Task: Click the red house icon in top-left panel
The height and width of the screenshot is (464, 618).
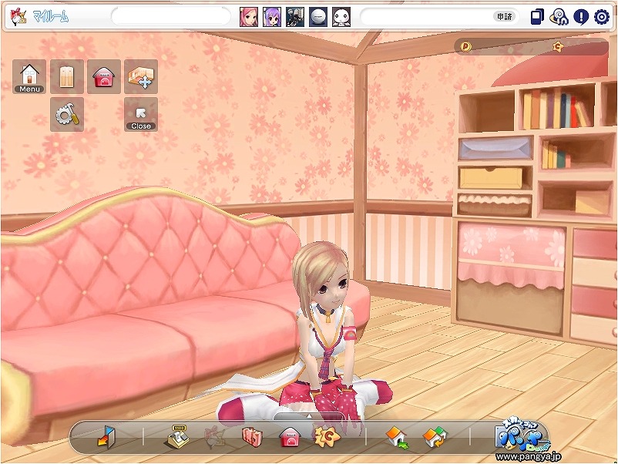Action: pos(104,77)
